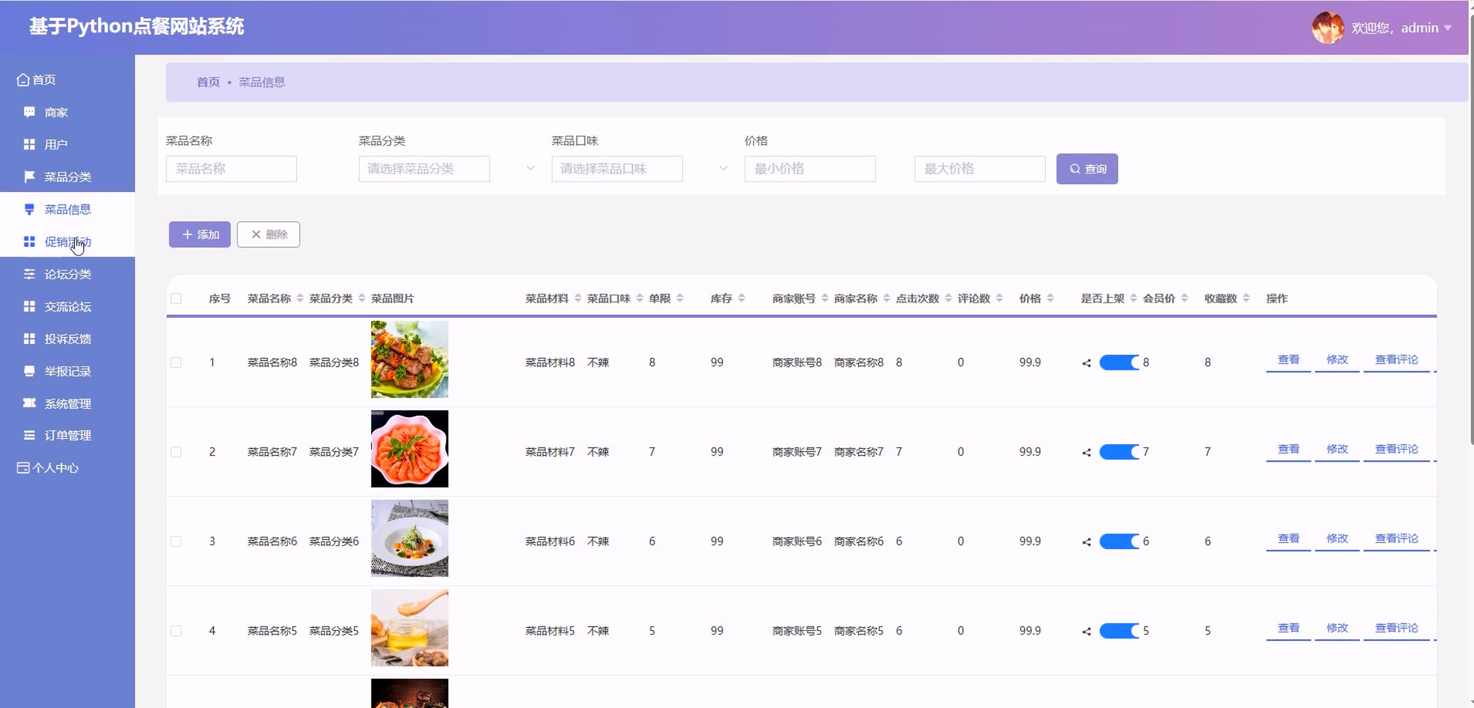Click the ticket icon beside 系统管理

(29, 403)
